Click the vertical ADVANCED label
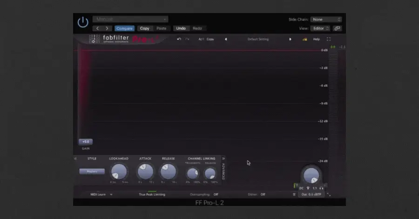This screenshot has width=419, height=219. 223,171
